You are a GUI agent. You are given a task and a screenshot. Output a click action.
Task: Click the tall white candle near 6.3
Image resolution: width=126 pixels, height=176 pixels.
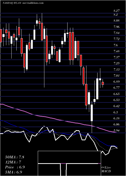(92, 113)
